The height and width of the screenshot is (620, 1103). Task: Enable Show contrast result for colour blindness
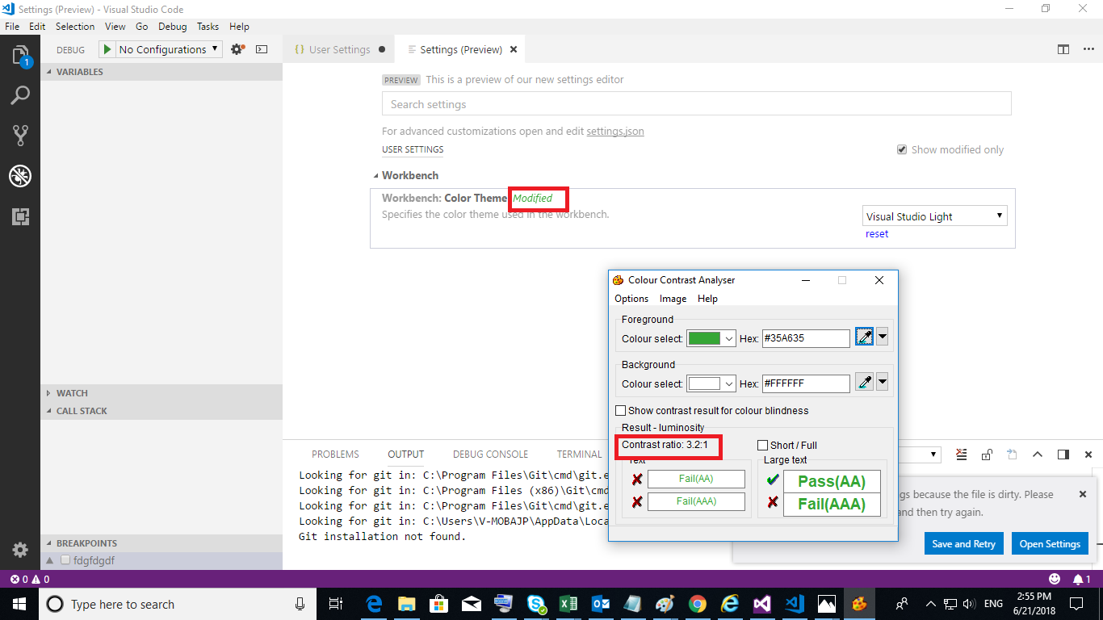[621, 410]
